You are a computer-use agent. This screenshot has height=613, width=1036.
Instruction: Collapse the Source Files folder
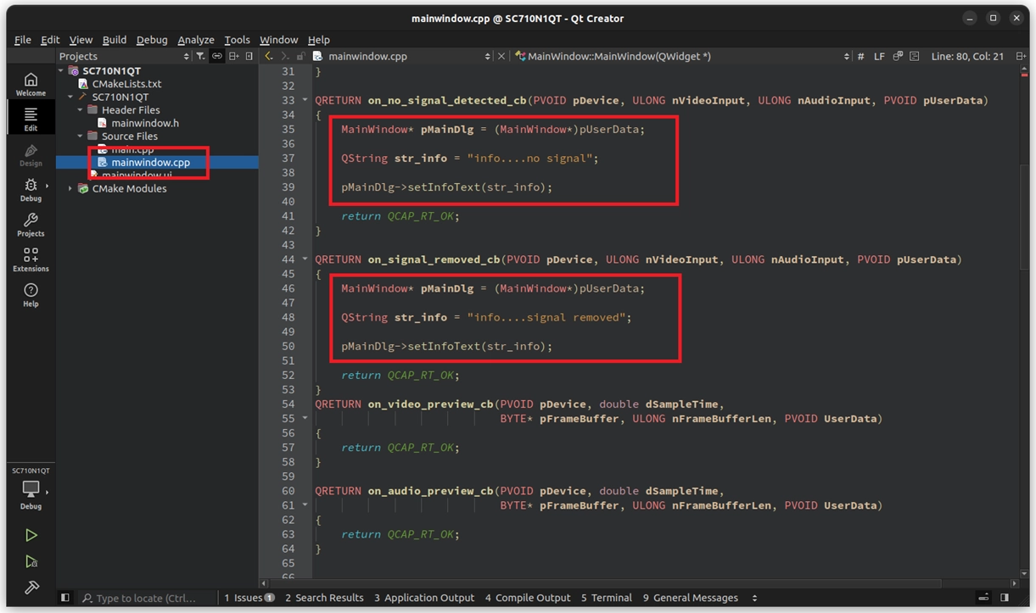pyautogui.click(x=81, y=137)
